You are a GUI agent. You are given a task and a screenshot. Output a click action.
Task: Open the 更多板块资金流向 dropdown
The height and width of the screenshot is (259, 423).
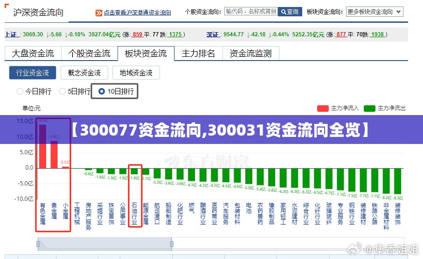374,12
